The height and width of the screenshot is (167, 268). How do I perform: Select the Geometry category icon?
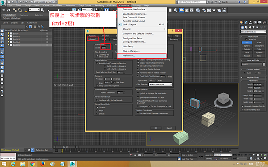coord(243,27)
